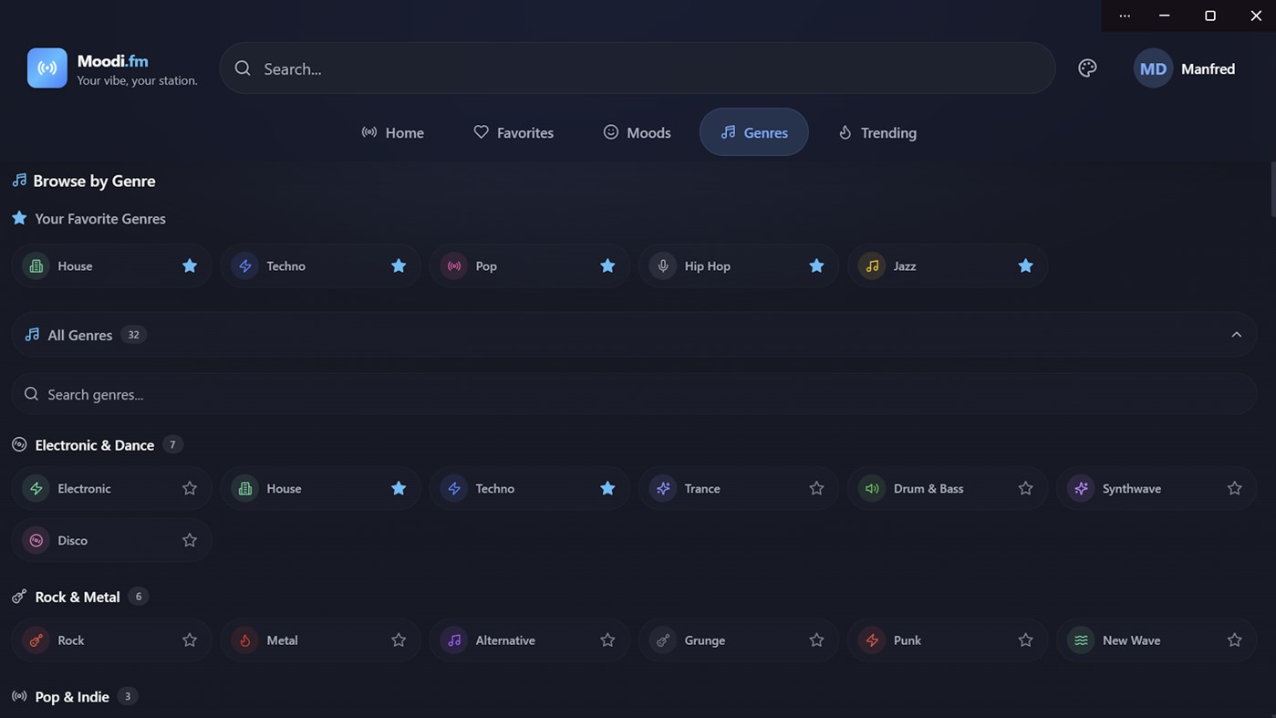
Task: Open the Grunge genre card
Action: pyautogui.click(x=738, y=640)
